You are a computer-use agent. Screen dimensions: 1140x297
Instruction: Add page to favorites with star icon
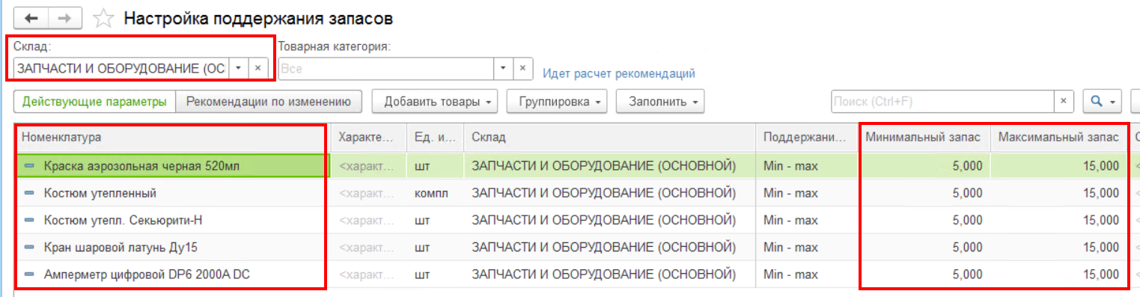(104, 18)
